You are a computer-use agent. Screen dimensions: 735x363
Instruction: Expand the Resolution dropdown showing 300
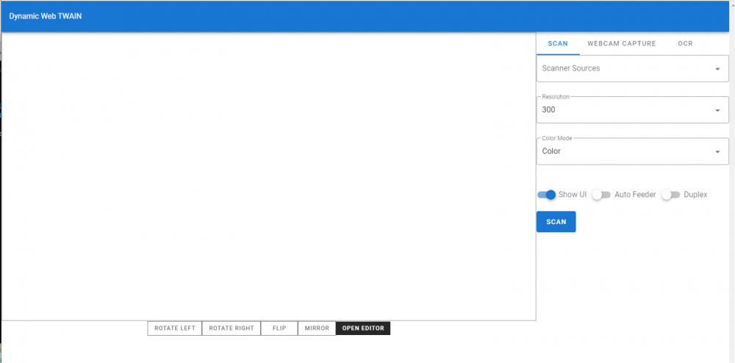(625, 109)
